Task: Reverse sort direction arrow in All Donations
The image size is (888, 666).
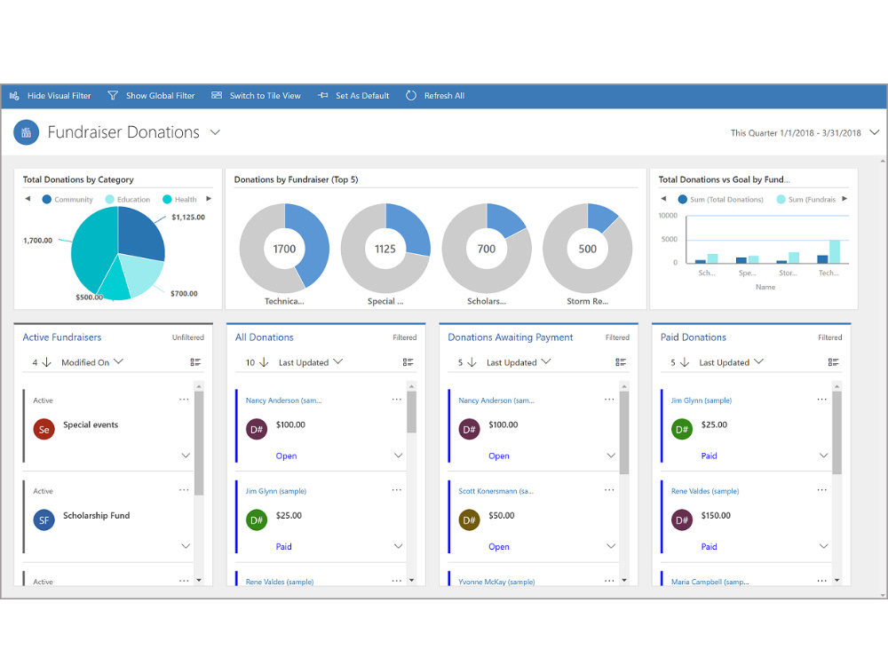Action: [x=264, y=362]
